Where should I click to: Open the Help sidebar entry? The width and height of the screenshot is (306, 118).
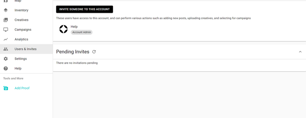[26, 68]
